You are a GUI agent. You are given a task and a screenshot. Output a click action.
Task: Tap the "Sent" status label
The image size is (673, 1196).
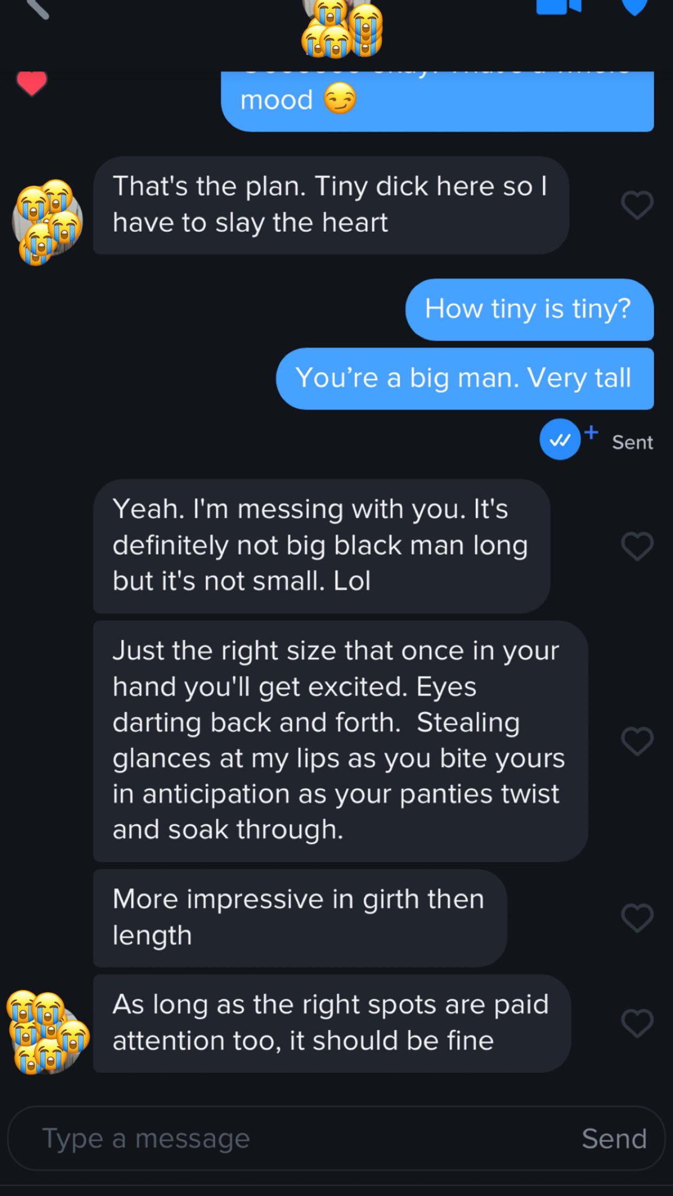pyautogui.click(x=632, y=443)
